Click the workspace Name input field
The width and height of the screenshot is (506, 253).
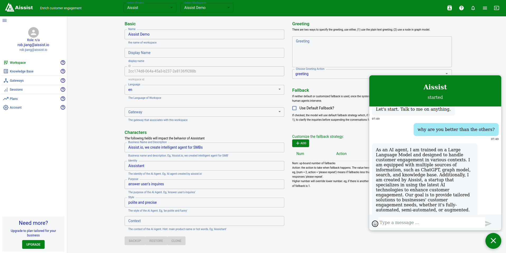204,34
